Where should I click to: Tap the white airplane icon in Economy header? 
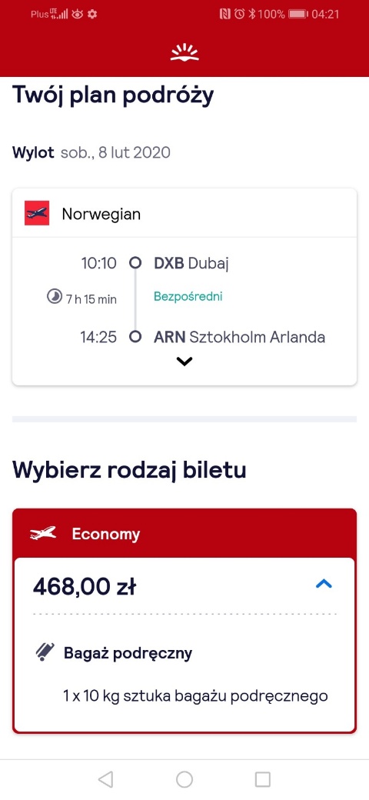click(x=43, y=534)
